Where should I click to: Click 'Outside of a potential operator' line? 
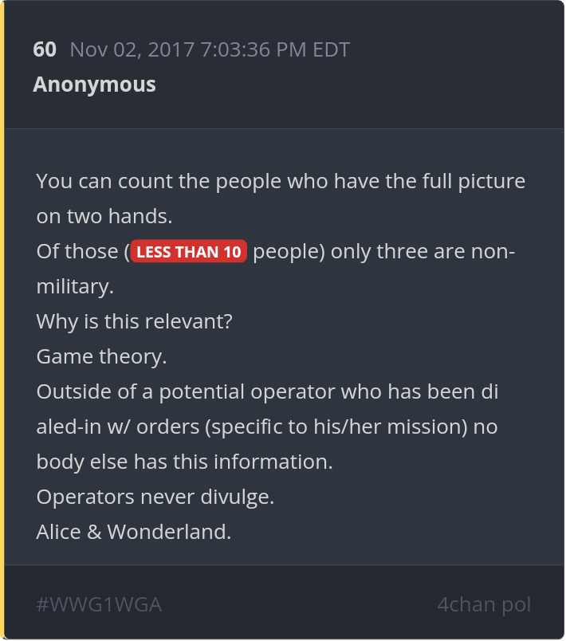[267, 392]
